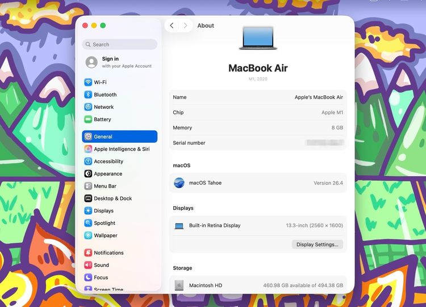The image size is (426, 307).
Task: Open Apple Intelligence & Siri icon
Action: click(88, 149)
